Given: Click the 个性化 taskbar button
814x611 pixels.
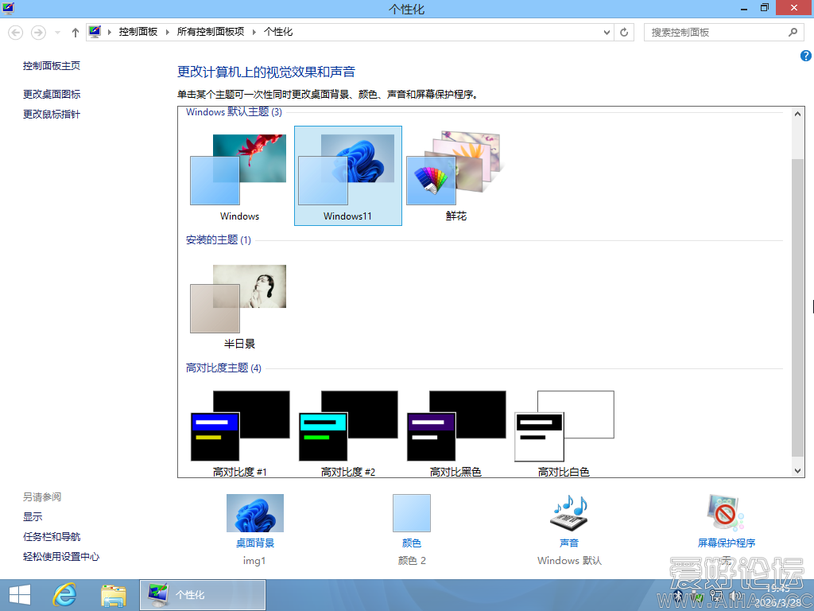Looking at the screenshot, I should tap(203, 595).
